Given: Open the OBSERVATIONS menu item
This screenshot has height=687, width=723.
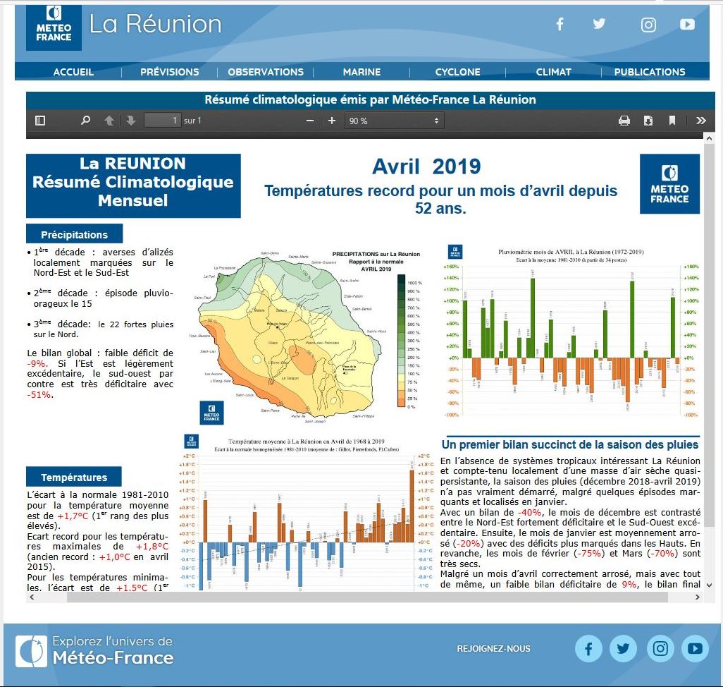Looking at the screenshot, I should pos(266,72).
